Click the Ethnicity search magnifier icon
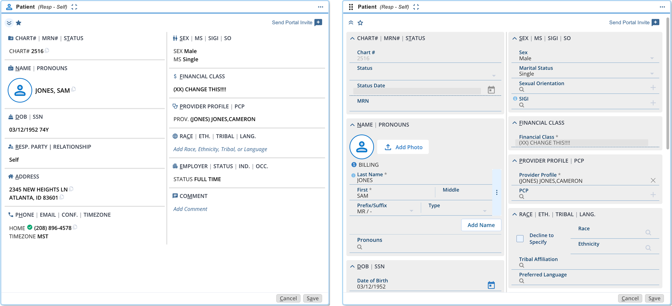The height and width of the screenshot is (306, 672). (648, 248)
